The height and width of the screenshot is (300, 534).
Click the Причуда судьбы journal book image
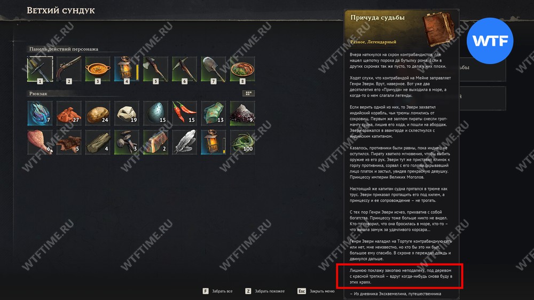438,29
